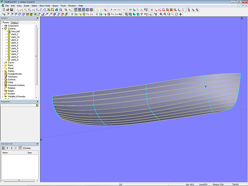Switch to the Children tab
248x186 pixels.
pos(15,23)
